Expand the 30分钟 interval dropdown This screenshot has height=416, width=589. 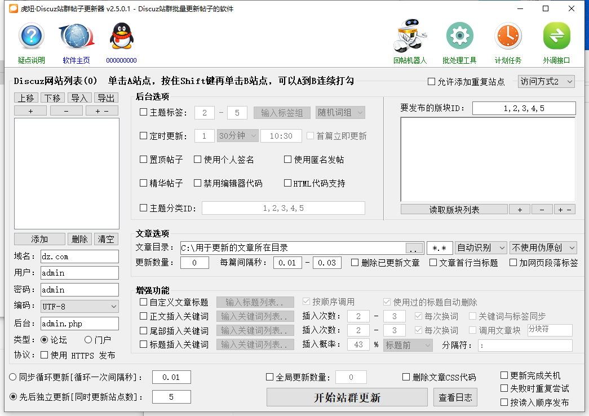click(238, 136)
